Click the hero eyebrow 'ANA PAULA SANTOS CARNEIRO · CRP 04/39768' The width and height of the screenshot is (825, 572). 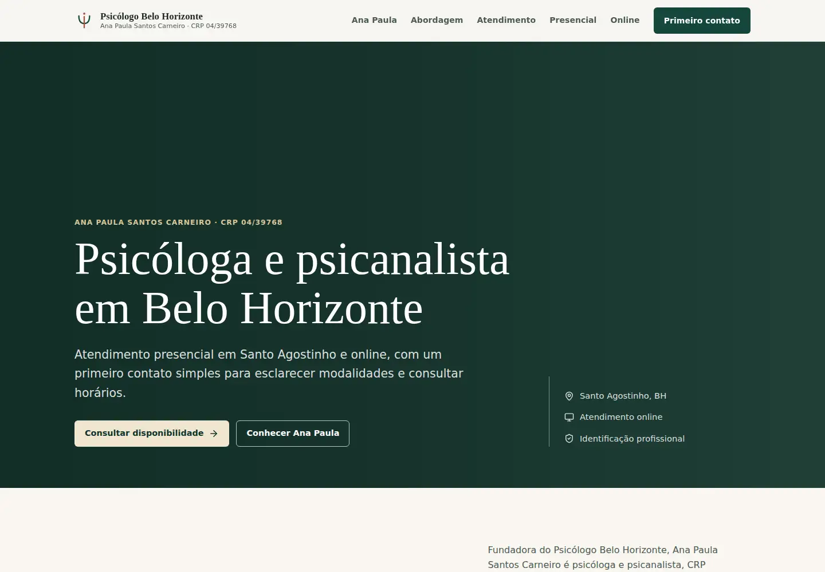tap(178, 223)
